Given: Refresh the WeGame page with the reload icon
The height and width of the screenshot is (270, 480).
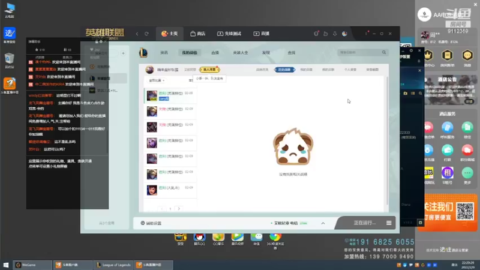Looking at the screenshot, I should coord(146,34).
